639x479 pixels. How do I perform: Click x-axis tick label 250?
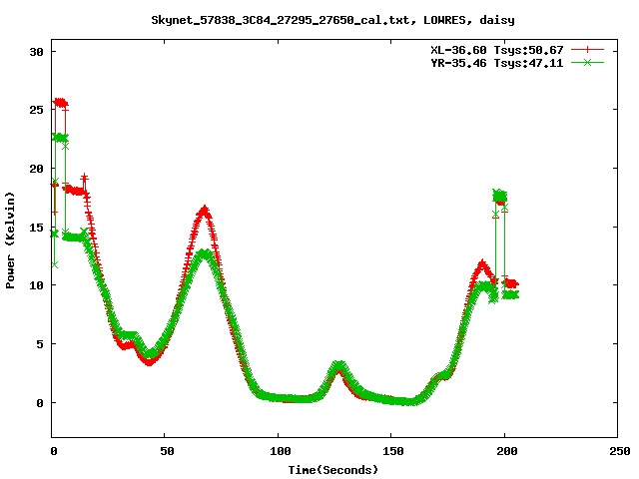tap(619, 451)
